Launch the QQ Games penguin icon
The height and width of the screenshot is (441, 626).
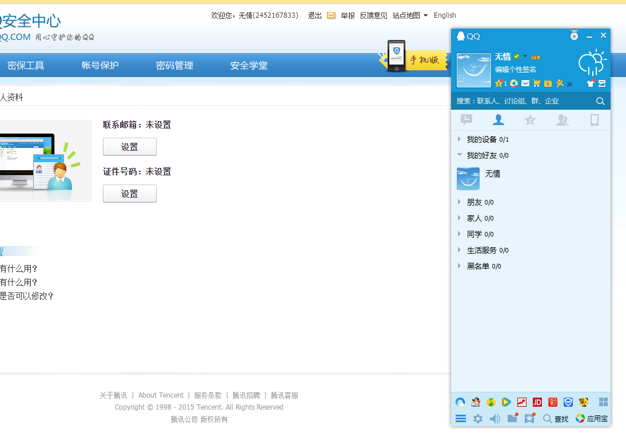[476, 402]
